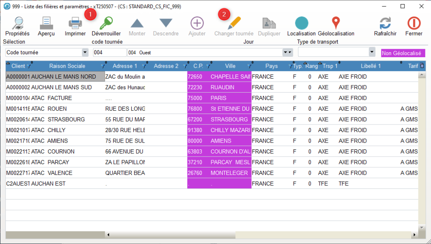Open filter on the Client column header

(29, 66)
